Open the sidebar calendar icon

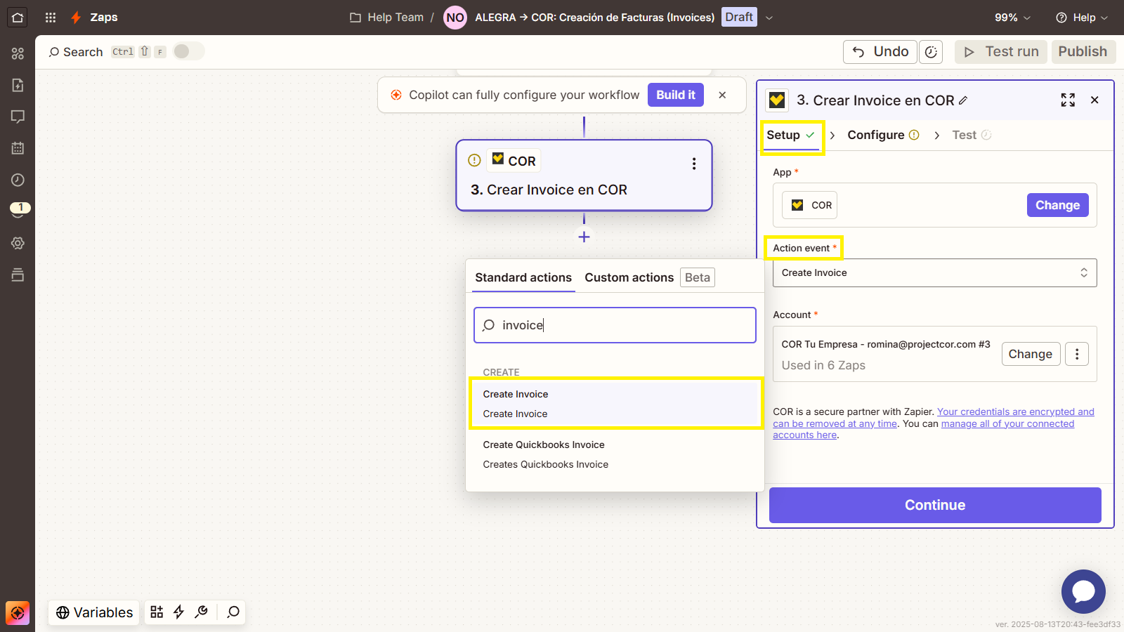pyautogui.click(x=18, y=148)
